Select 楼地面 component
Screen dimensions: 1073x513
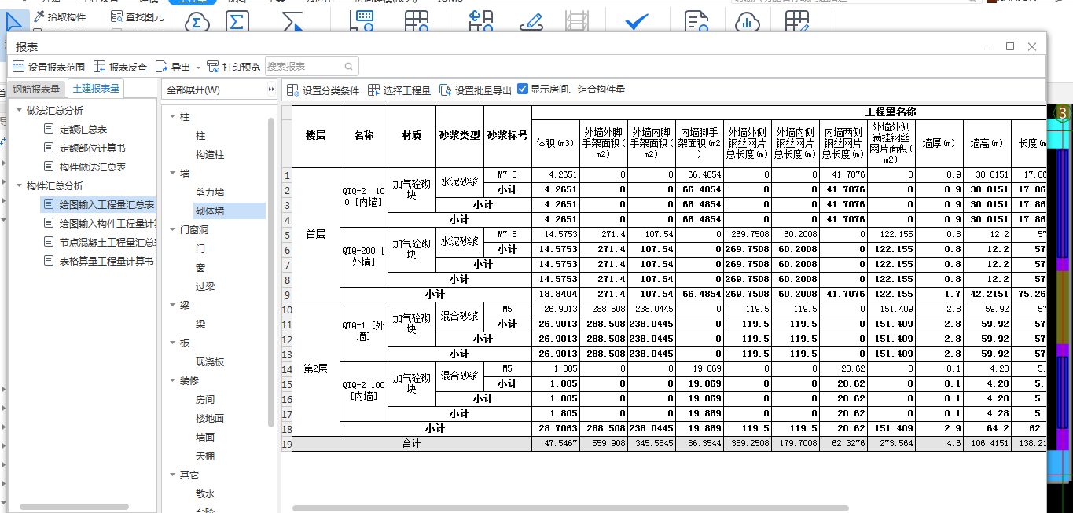pyautogui.click(x=210, y=418)
